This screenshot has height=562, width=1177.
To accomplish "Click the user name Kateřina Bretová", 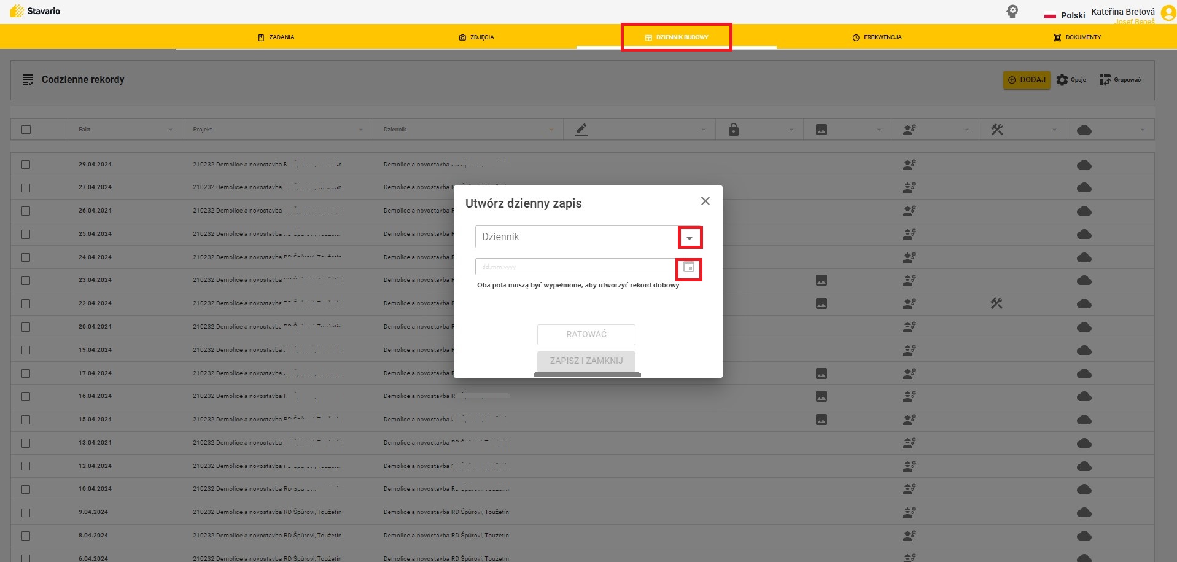I will [1123, 12].
